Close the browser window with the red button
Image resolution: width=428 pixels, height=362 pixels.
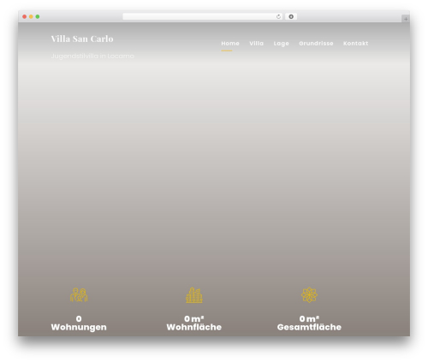click(25, 16)
